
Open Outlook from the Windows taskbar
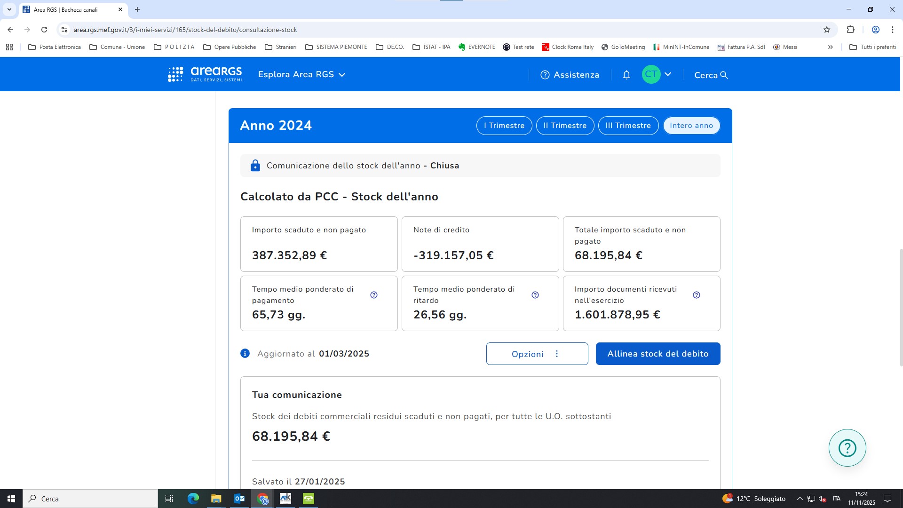[239, 499]
